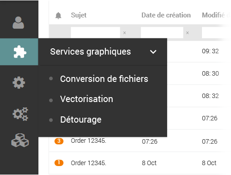231x175 pixels.
Task: Click the orange badge showing 1
Action: pos(59,163)
